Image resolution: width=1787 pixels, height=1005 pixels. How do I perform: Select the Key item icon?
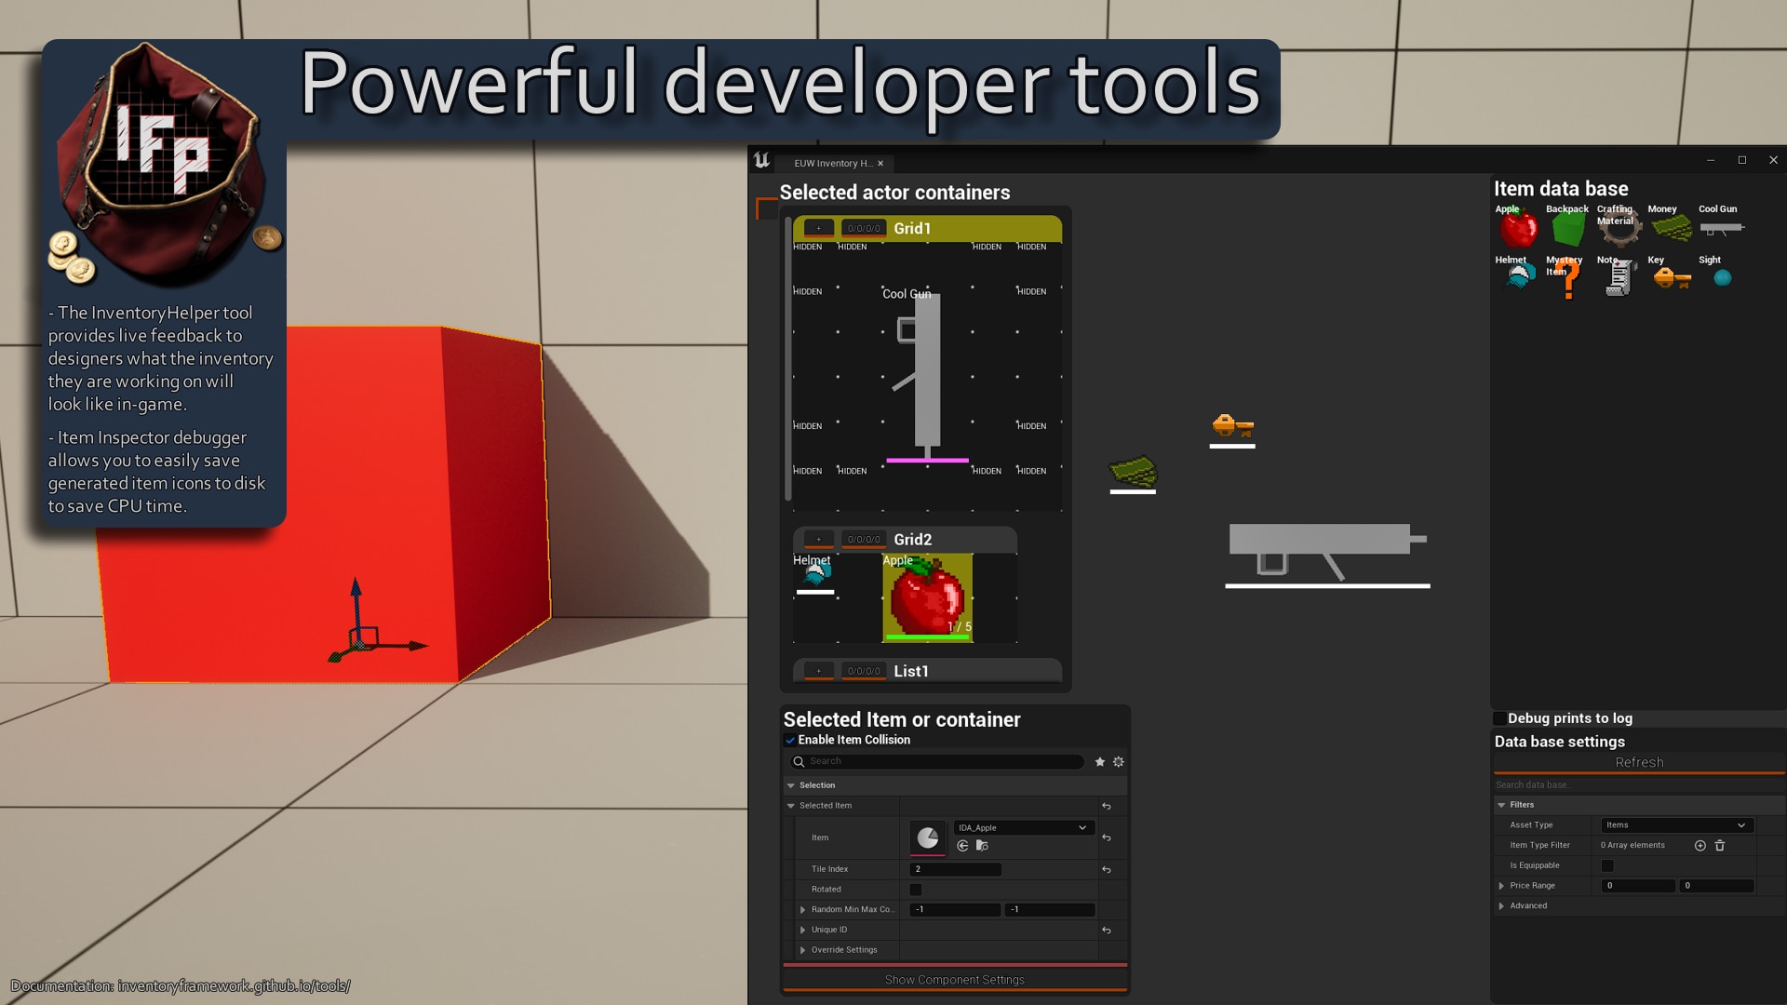click(1671, 276)
